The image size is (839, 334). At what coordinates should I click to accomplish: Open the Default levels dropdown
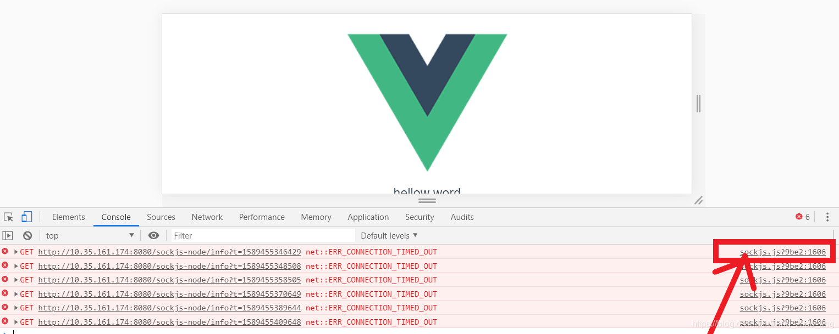tap(389, 236)
